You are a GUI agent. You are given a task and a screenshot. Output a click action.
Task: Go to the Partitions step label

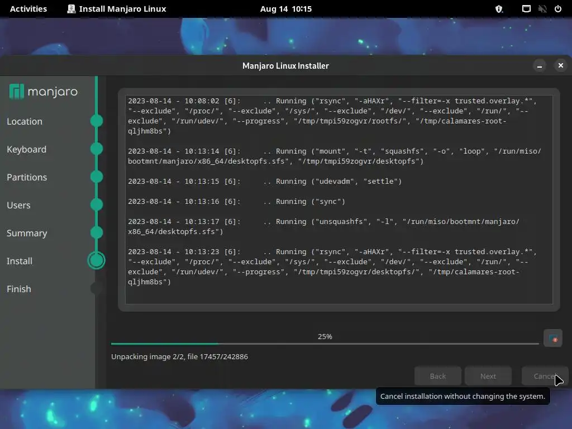27,177
